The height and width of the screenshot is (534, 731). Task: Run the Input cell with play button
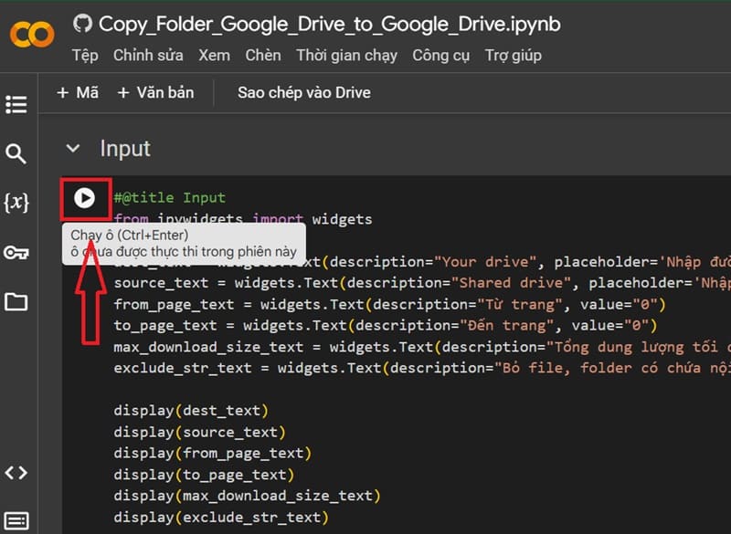point(85,197)
